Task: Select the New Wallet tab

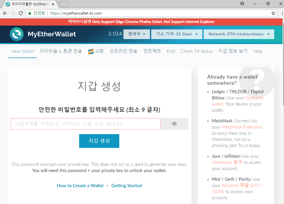Action: (23, 51)
